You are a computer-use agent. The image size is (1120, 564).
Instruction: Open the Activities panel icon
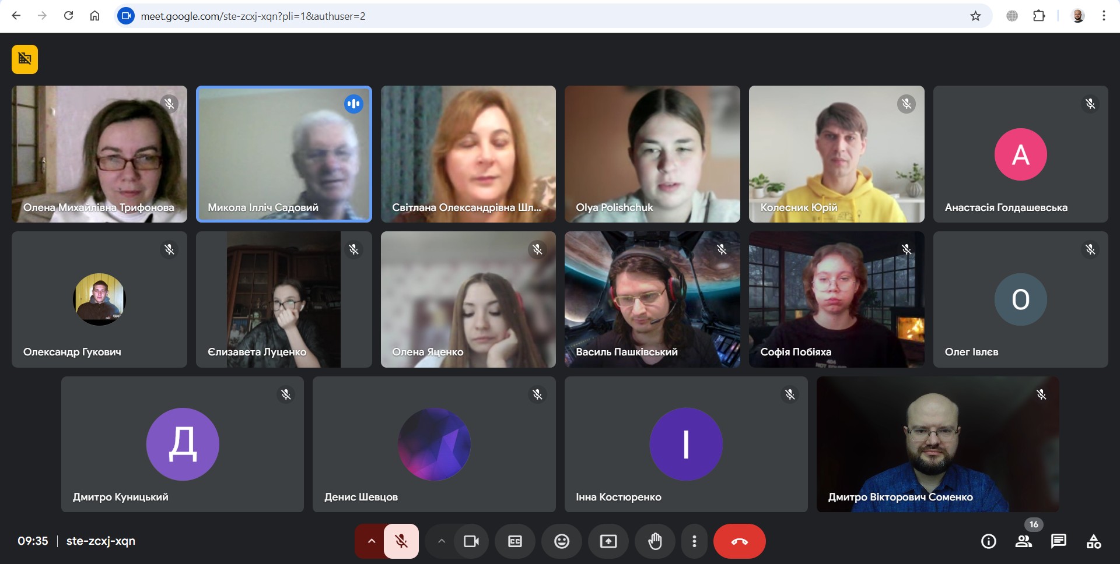coord(1093,541)
